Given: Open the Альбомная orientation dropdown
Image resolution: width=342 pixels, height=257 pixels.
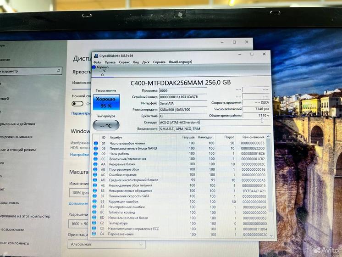Looking at the screenshot, I should pyautogui.click(x=79, y=245).
